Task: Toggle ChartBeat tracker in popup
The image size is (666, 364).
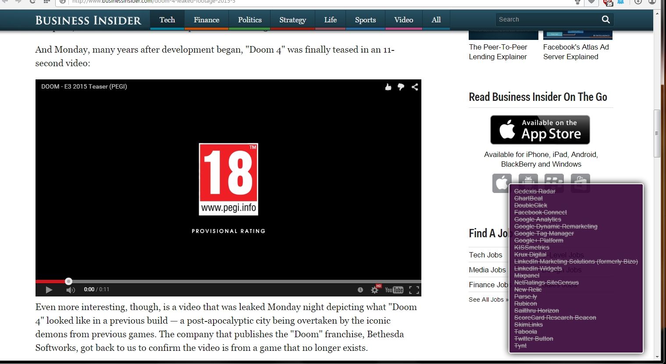Action: click(528, 198)
